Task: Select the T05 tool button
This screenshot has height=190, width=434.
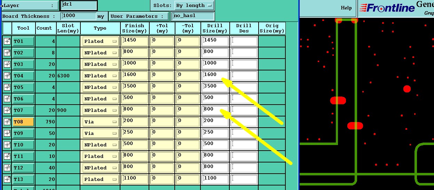Action: 23,87
